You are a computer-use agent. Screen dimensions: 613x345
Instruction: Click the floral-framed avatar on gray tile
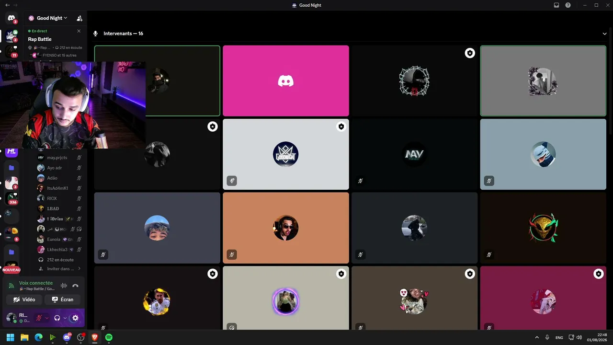point(543,81)
